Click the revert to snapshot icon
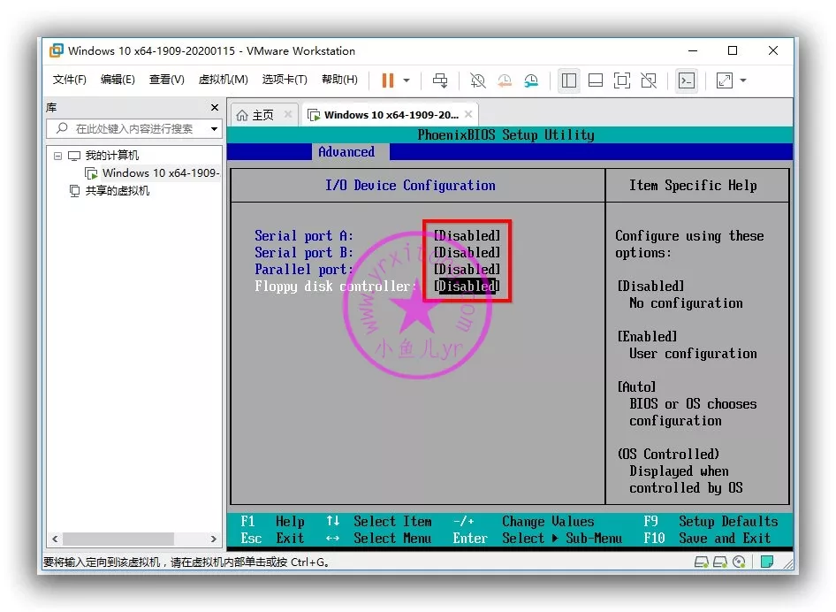Viewport: 836px width, 612px height. (x=505, y=80)
